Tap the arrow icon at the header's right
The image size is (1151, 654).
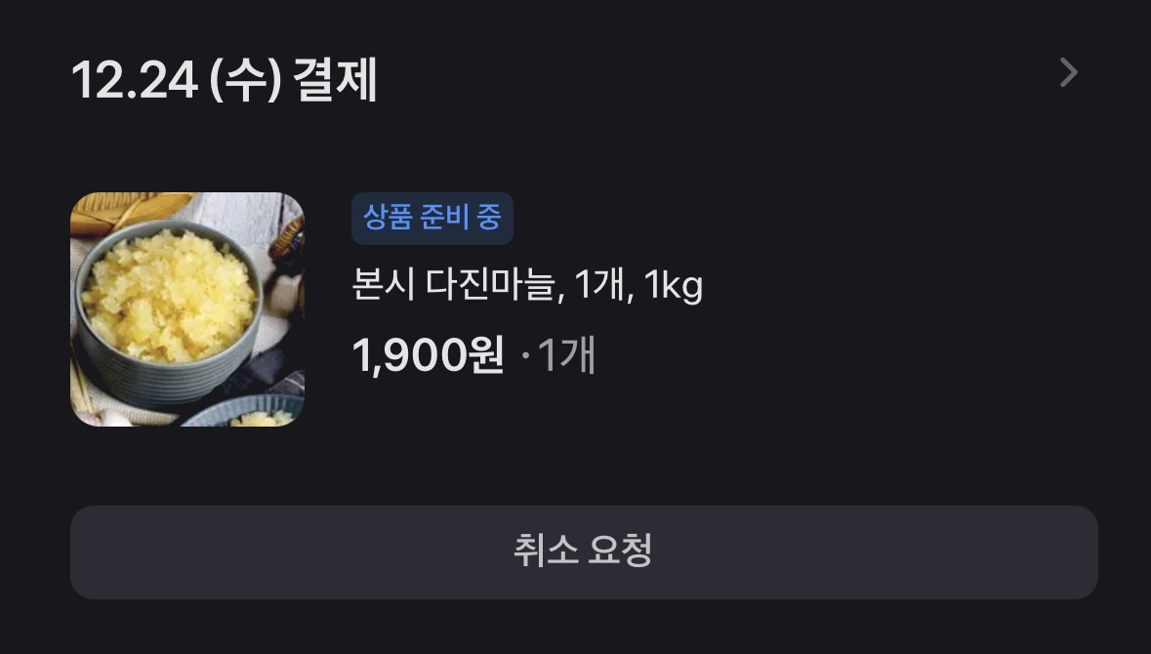1069,72
